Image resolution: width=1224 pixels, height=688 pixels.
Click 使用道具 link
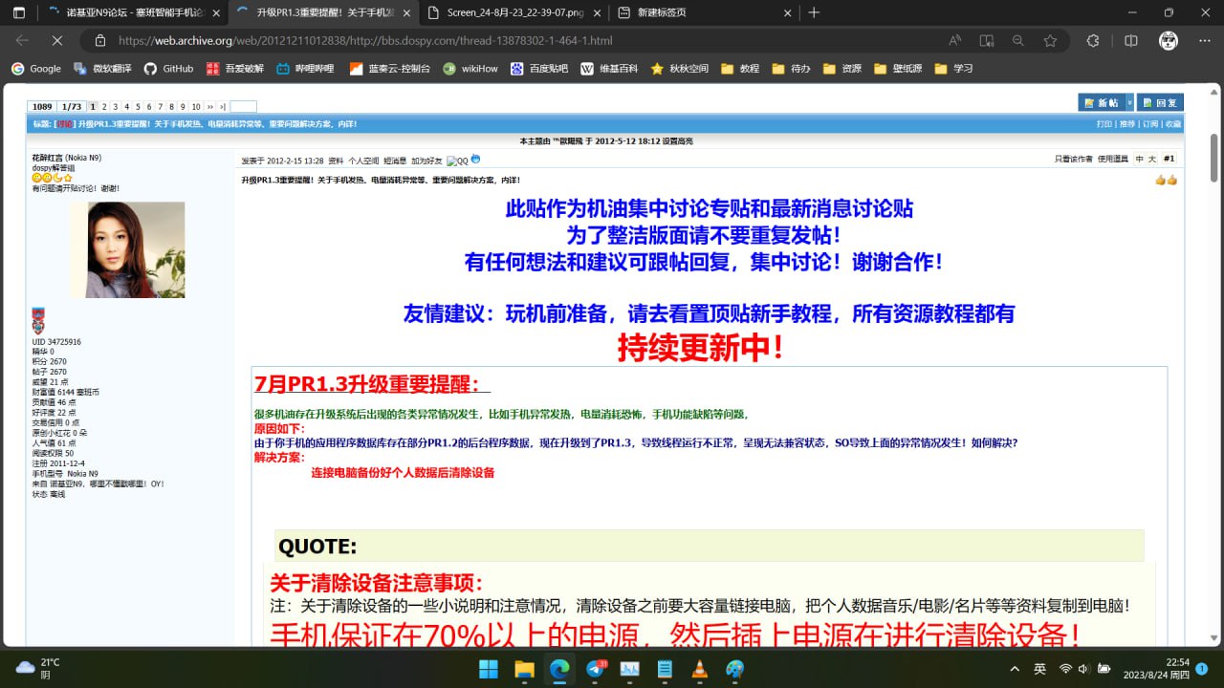click(x=1113, y=160)
